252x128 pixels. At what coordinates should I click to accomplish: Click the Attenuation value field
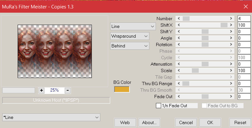point(244,64)
